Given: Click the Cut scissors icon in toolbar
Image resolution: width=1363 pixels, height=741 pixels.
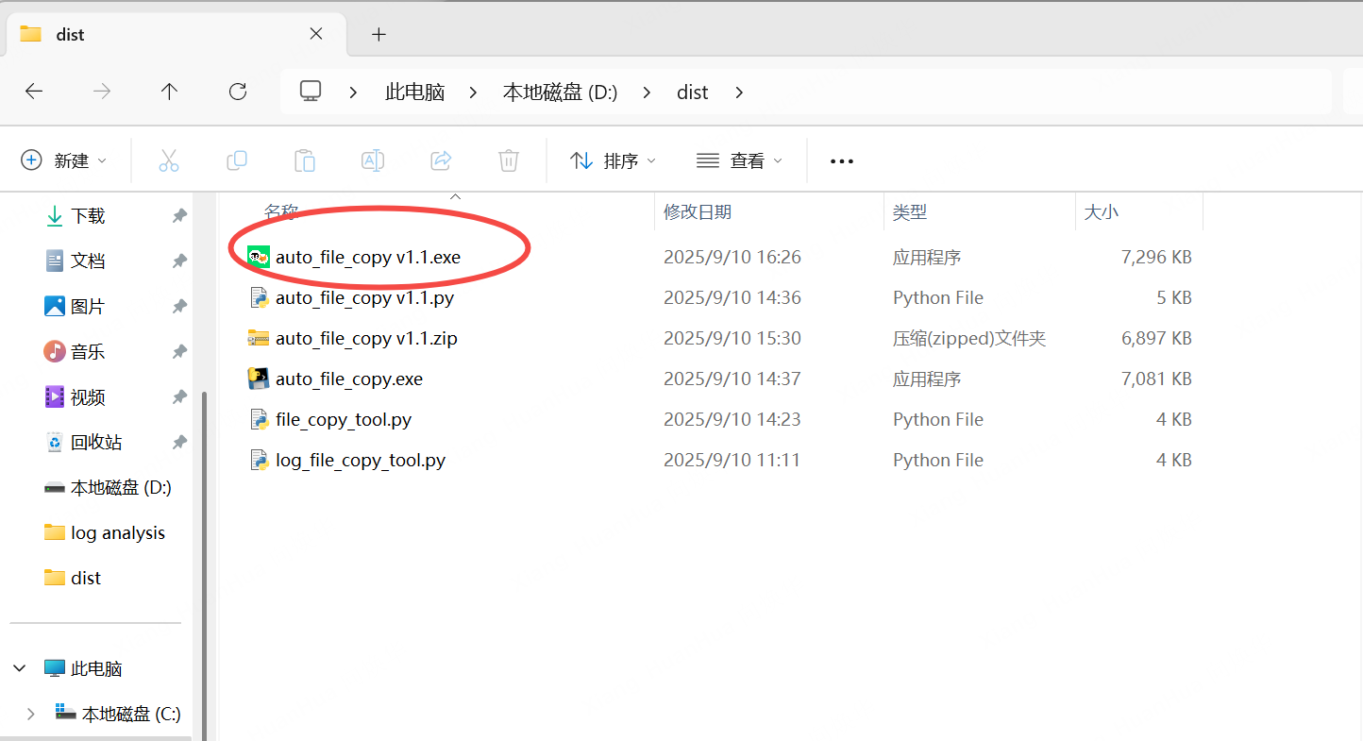Looking at the screenshot, I should pos(169,160).
